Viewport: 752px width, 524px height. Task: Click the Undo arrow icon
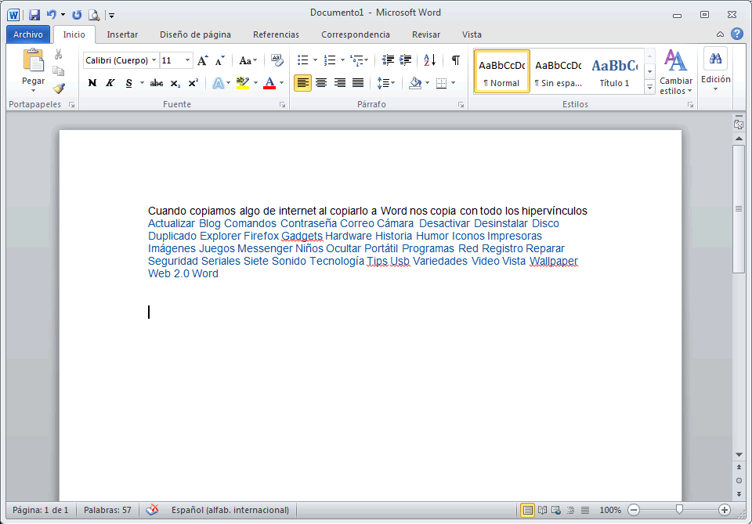pos(52,15)
